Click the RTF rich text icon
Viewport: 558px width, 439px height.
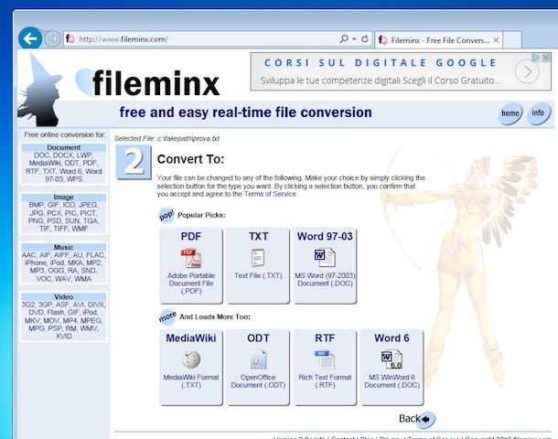point(325,359)
